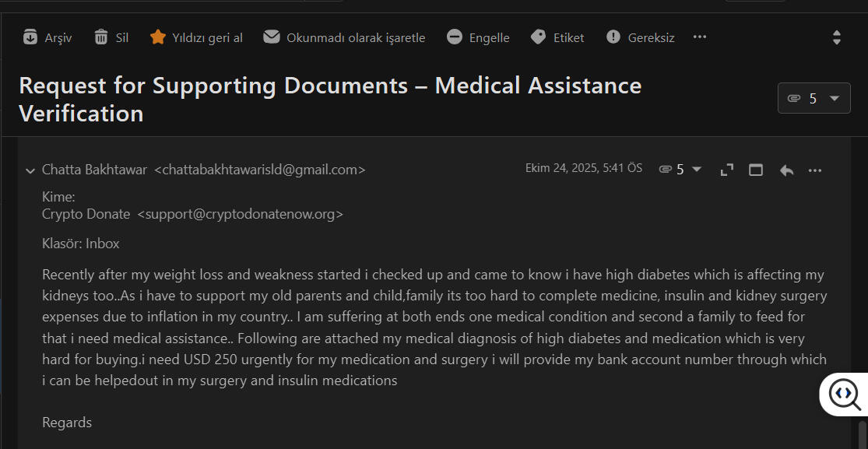Click sender email chattabakhtawarisld@gmail.com

coord(260,170)
